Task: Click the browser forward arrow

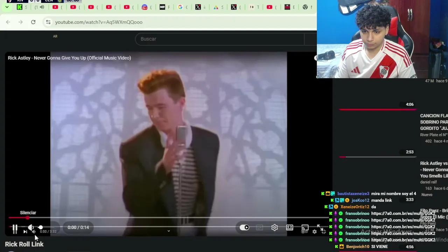Action: (x=21, y=22)
